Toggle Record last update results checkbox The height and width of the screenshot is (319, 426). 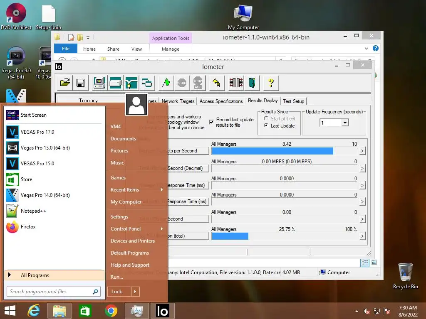pos(211,122)
